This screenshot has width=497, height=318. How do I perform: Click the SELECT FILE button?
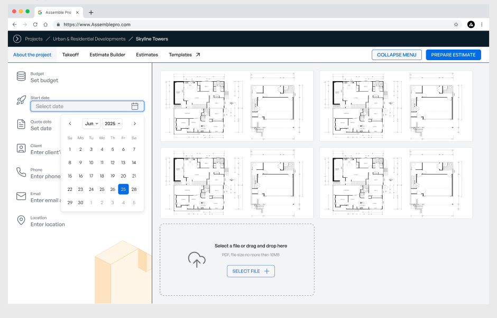(x=251, y=271)
